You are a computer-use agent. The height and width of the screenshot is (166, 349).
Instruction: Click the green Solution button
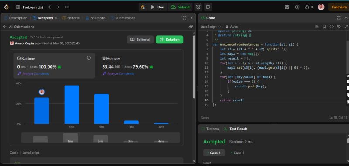point(170,40)
